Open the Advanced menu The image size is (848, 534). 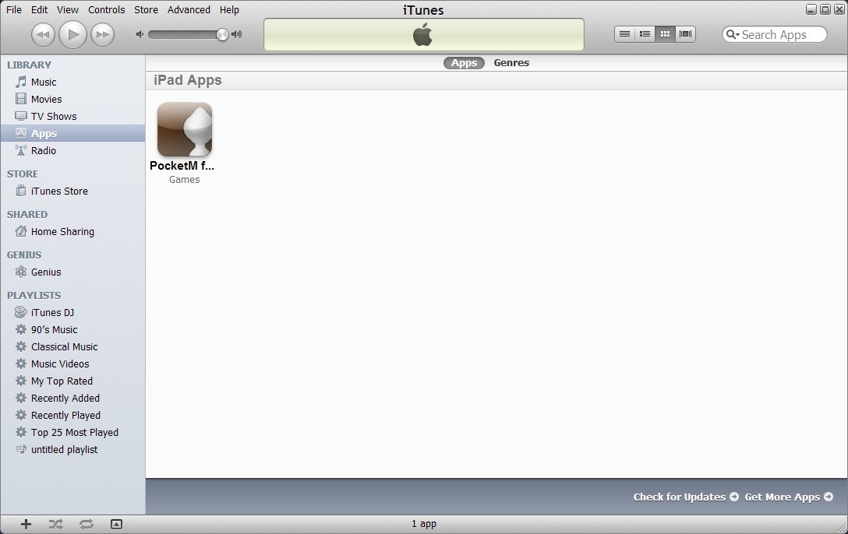pyautogui.click(x=189, y=9)
